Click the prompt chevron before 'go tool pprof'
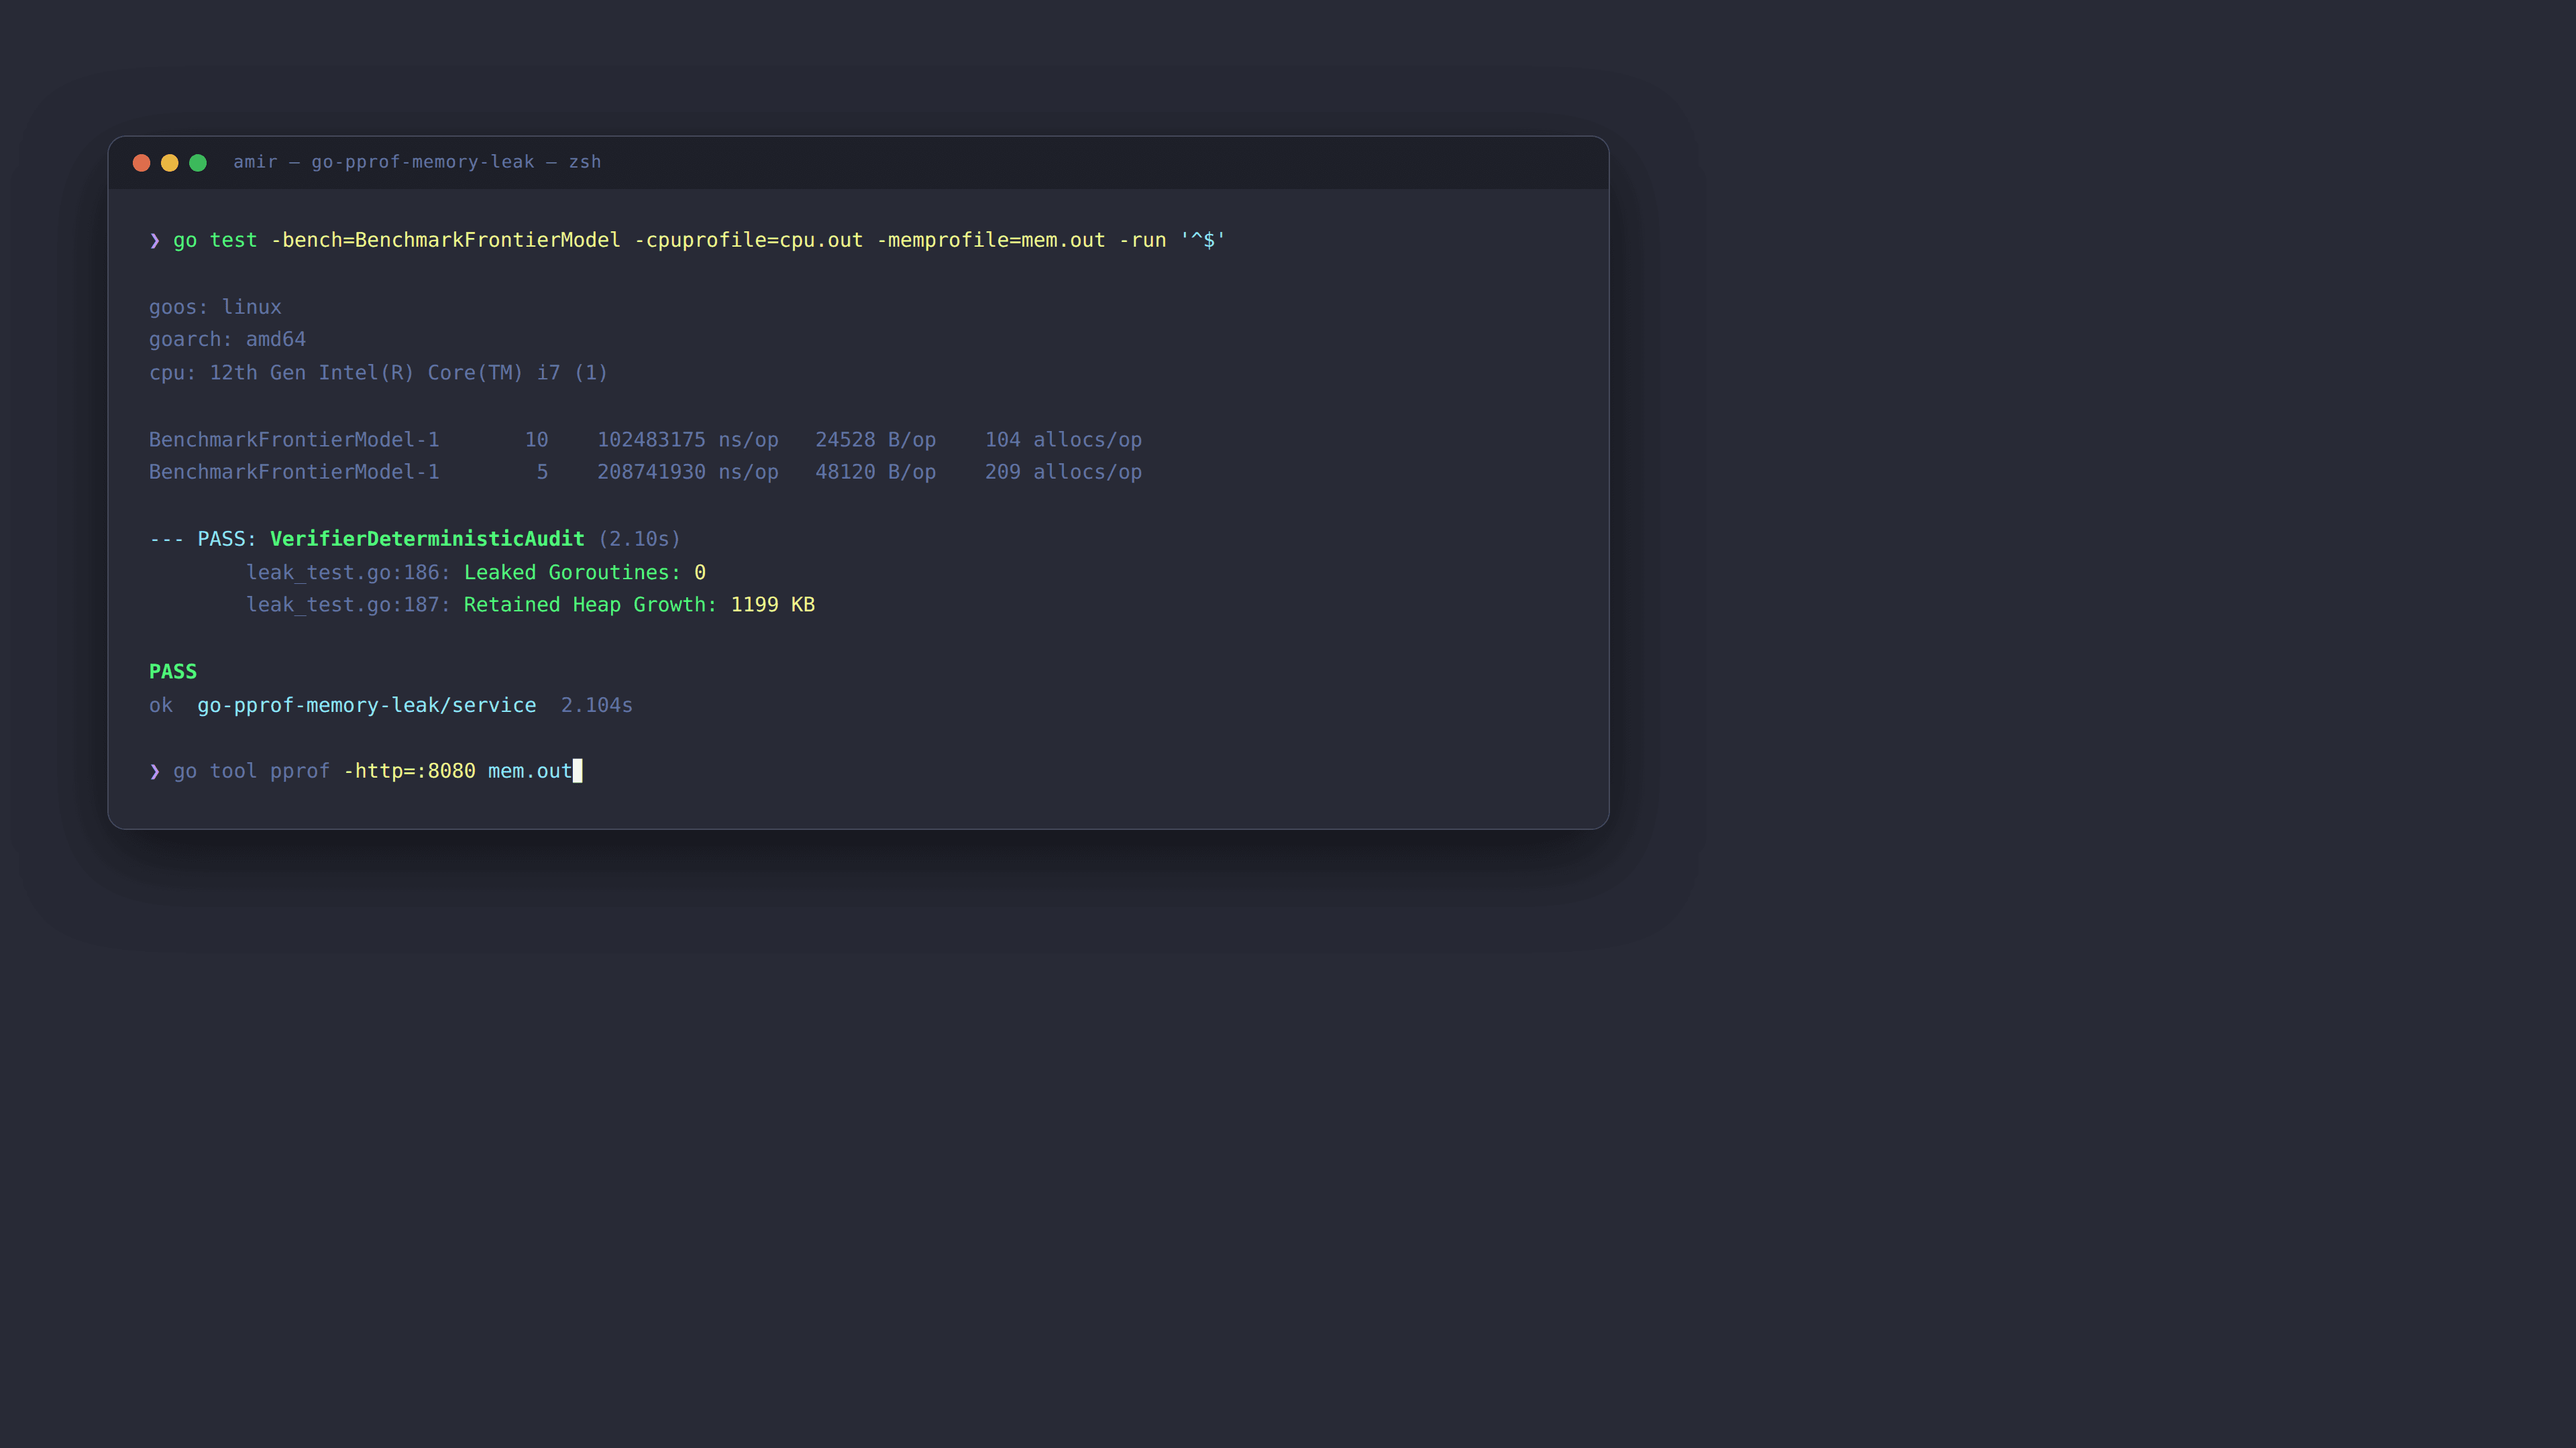Image resolution: width=2576 pixels, height=1448 pixels. coord(154,772)
